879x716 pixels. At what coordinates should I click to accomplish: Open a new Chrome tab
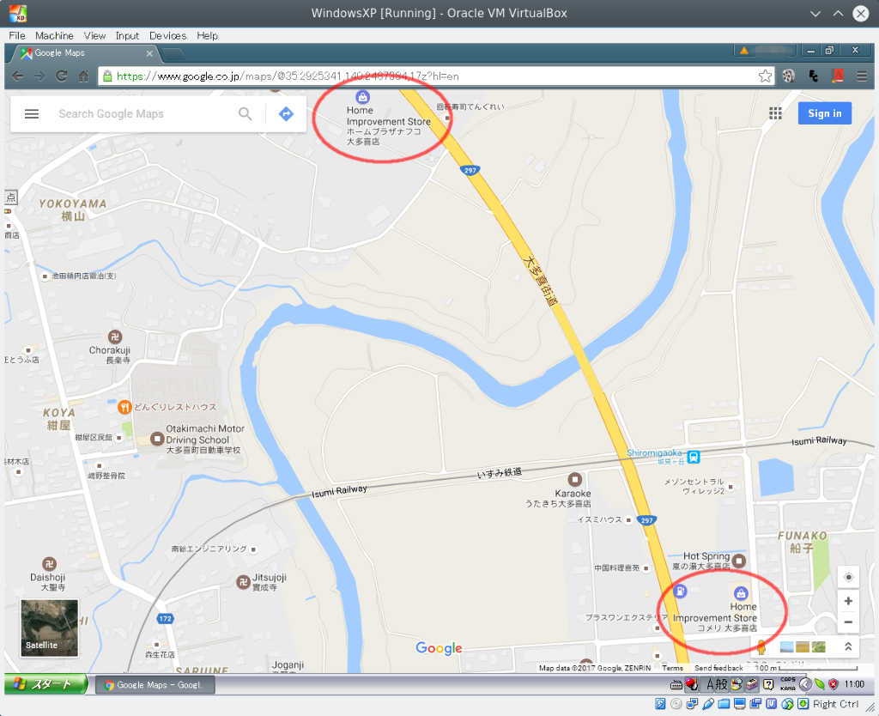click(x=173, y=54)
